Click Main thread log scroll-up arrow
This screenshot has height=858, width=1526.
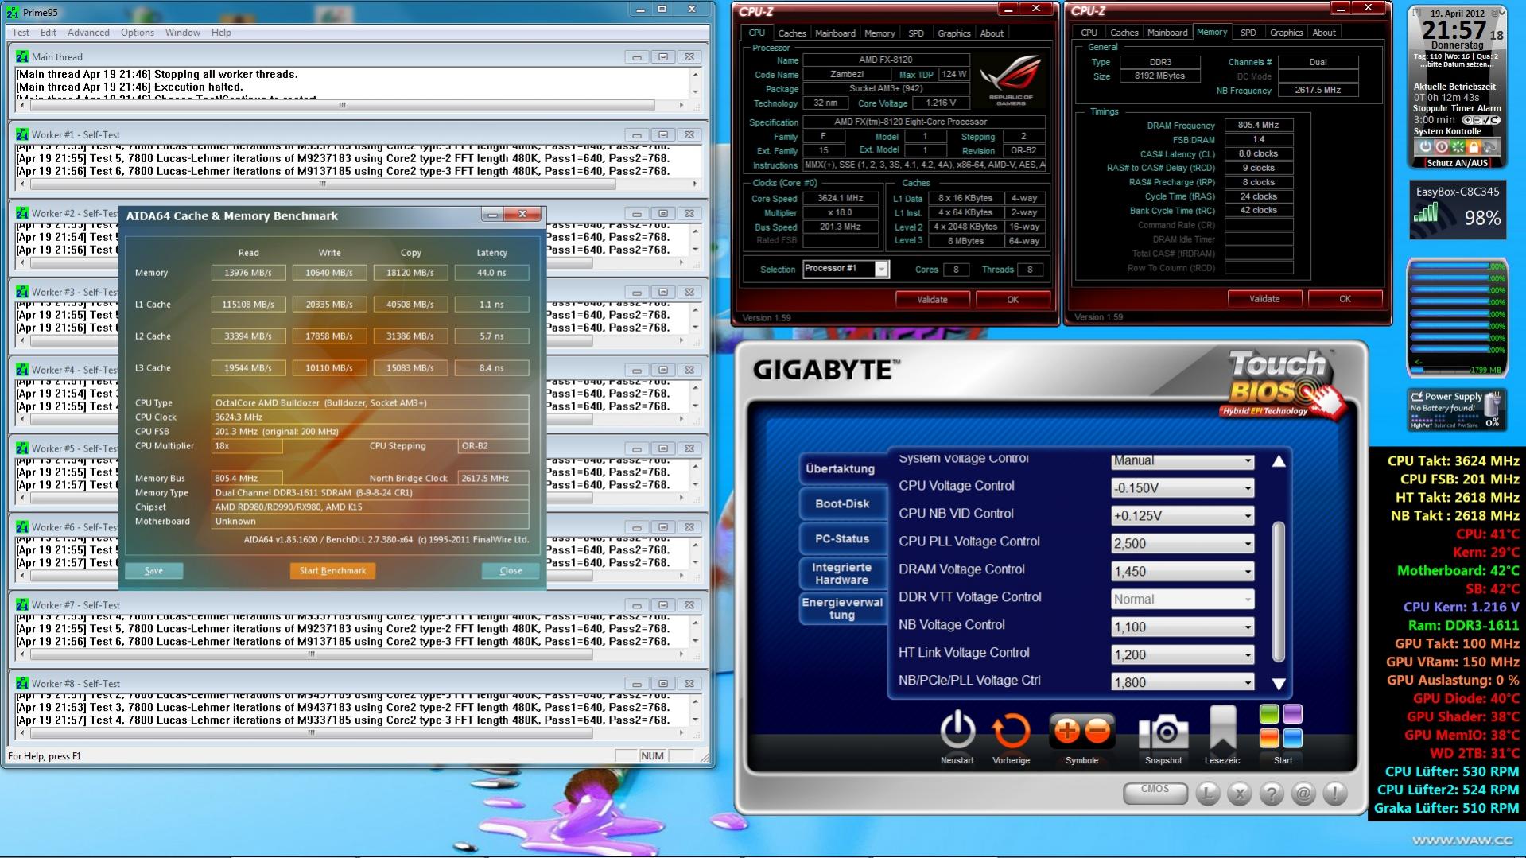(x=696, y=75)
